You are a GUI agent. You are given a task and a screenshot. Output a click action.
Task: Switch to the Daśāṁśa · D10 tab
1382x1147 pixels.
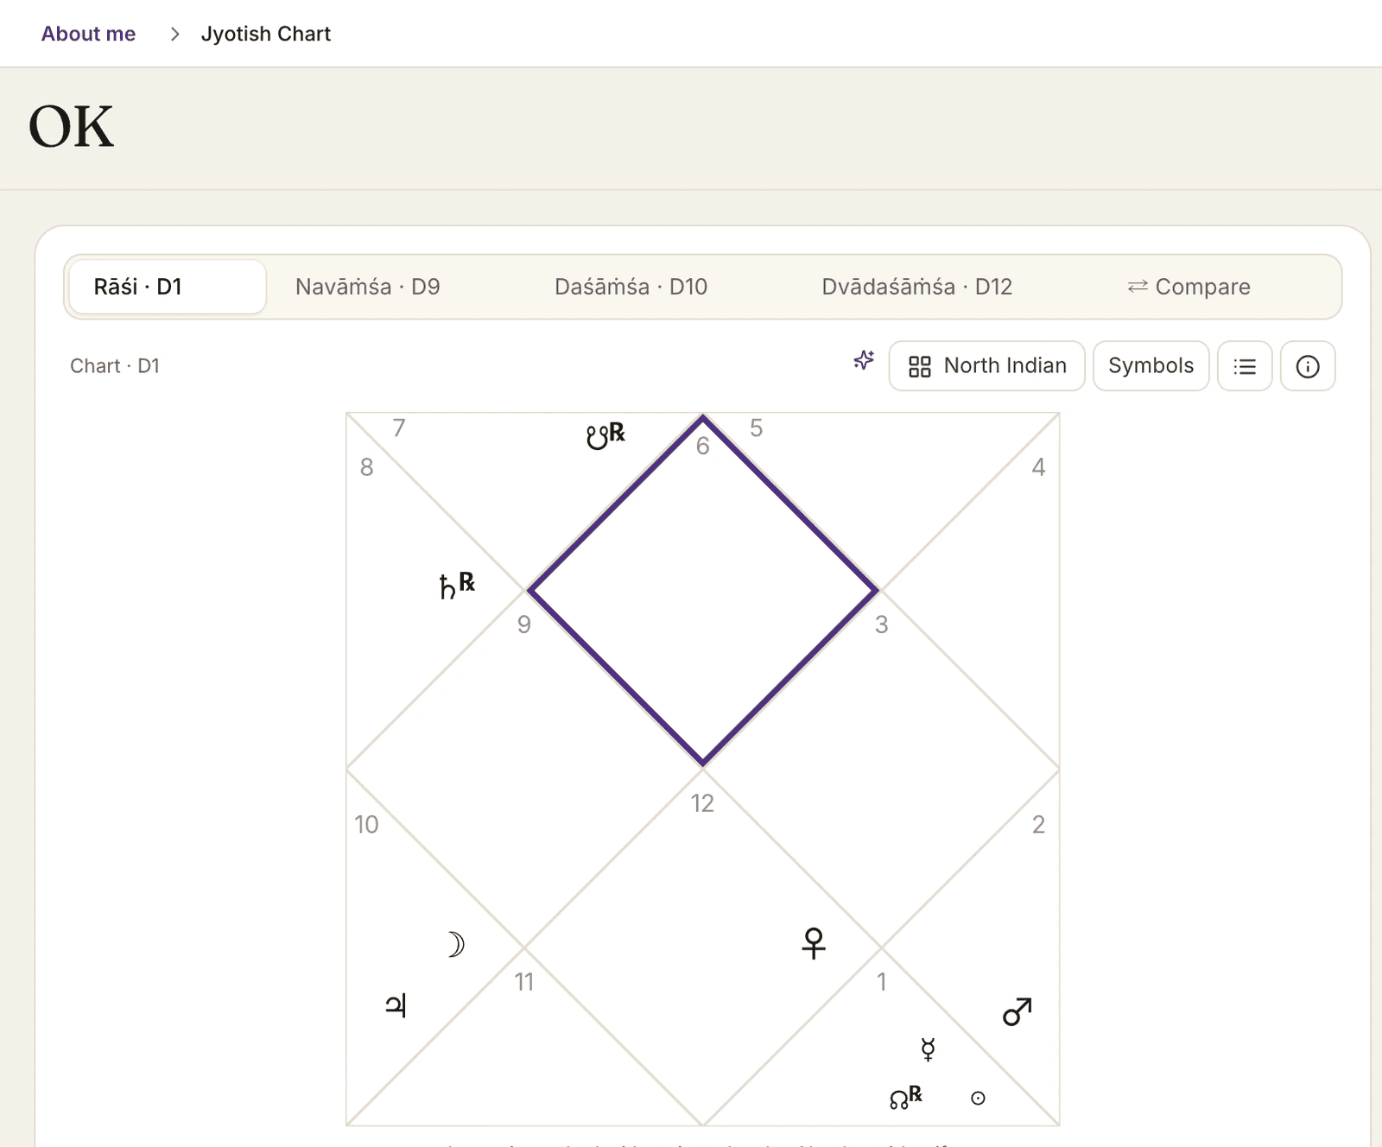(631, 287)
